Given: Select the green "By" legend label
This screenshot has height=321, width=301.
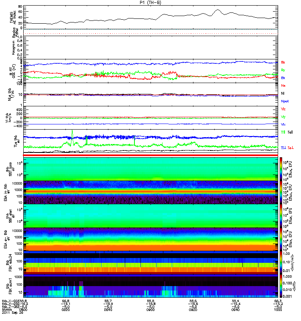Looking at the screenshot, I should (283, 70).
